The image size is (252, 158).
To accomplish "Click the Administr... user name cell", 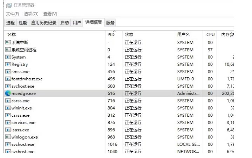I will pos(188,93).
